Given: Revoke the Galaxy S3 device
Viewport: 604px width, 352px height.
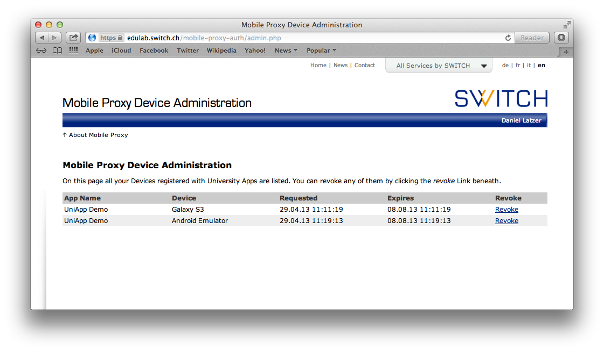Looking at the screenshot, I should [506, 210].
